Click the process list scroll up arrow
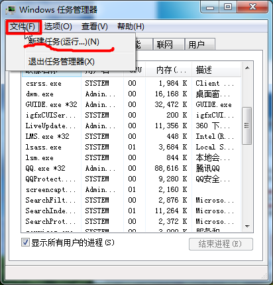Screen dimensions: 273x285 pos(247,68)
